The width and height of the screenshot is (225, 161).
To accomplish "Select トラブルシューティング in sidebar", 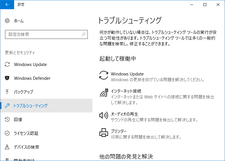I will (x=46, y=106).
